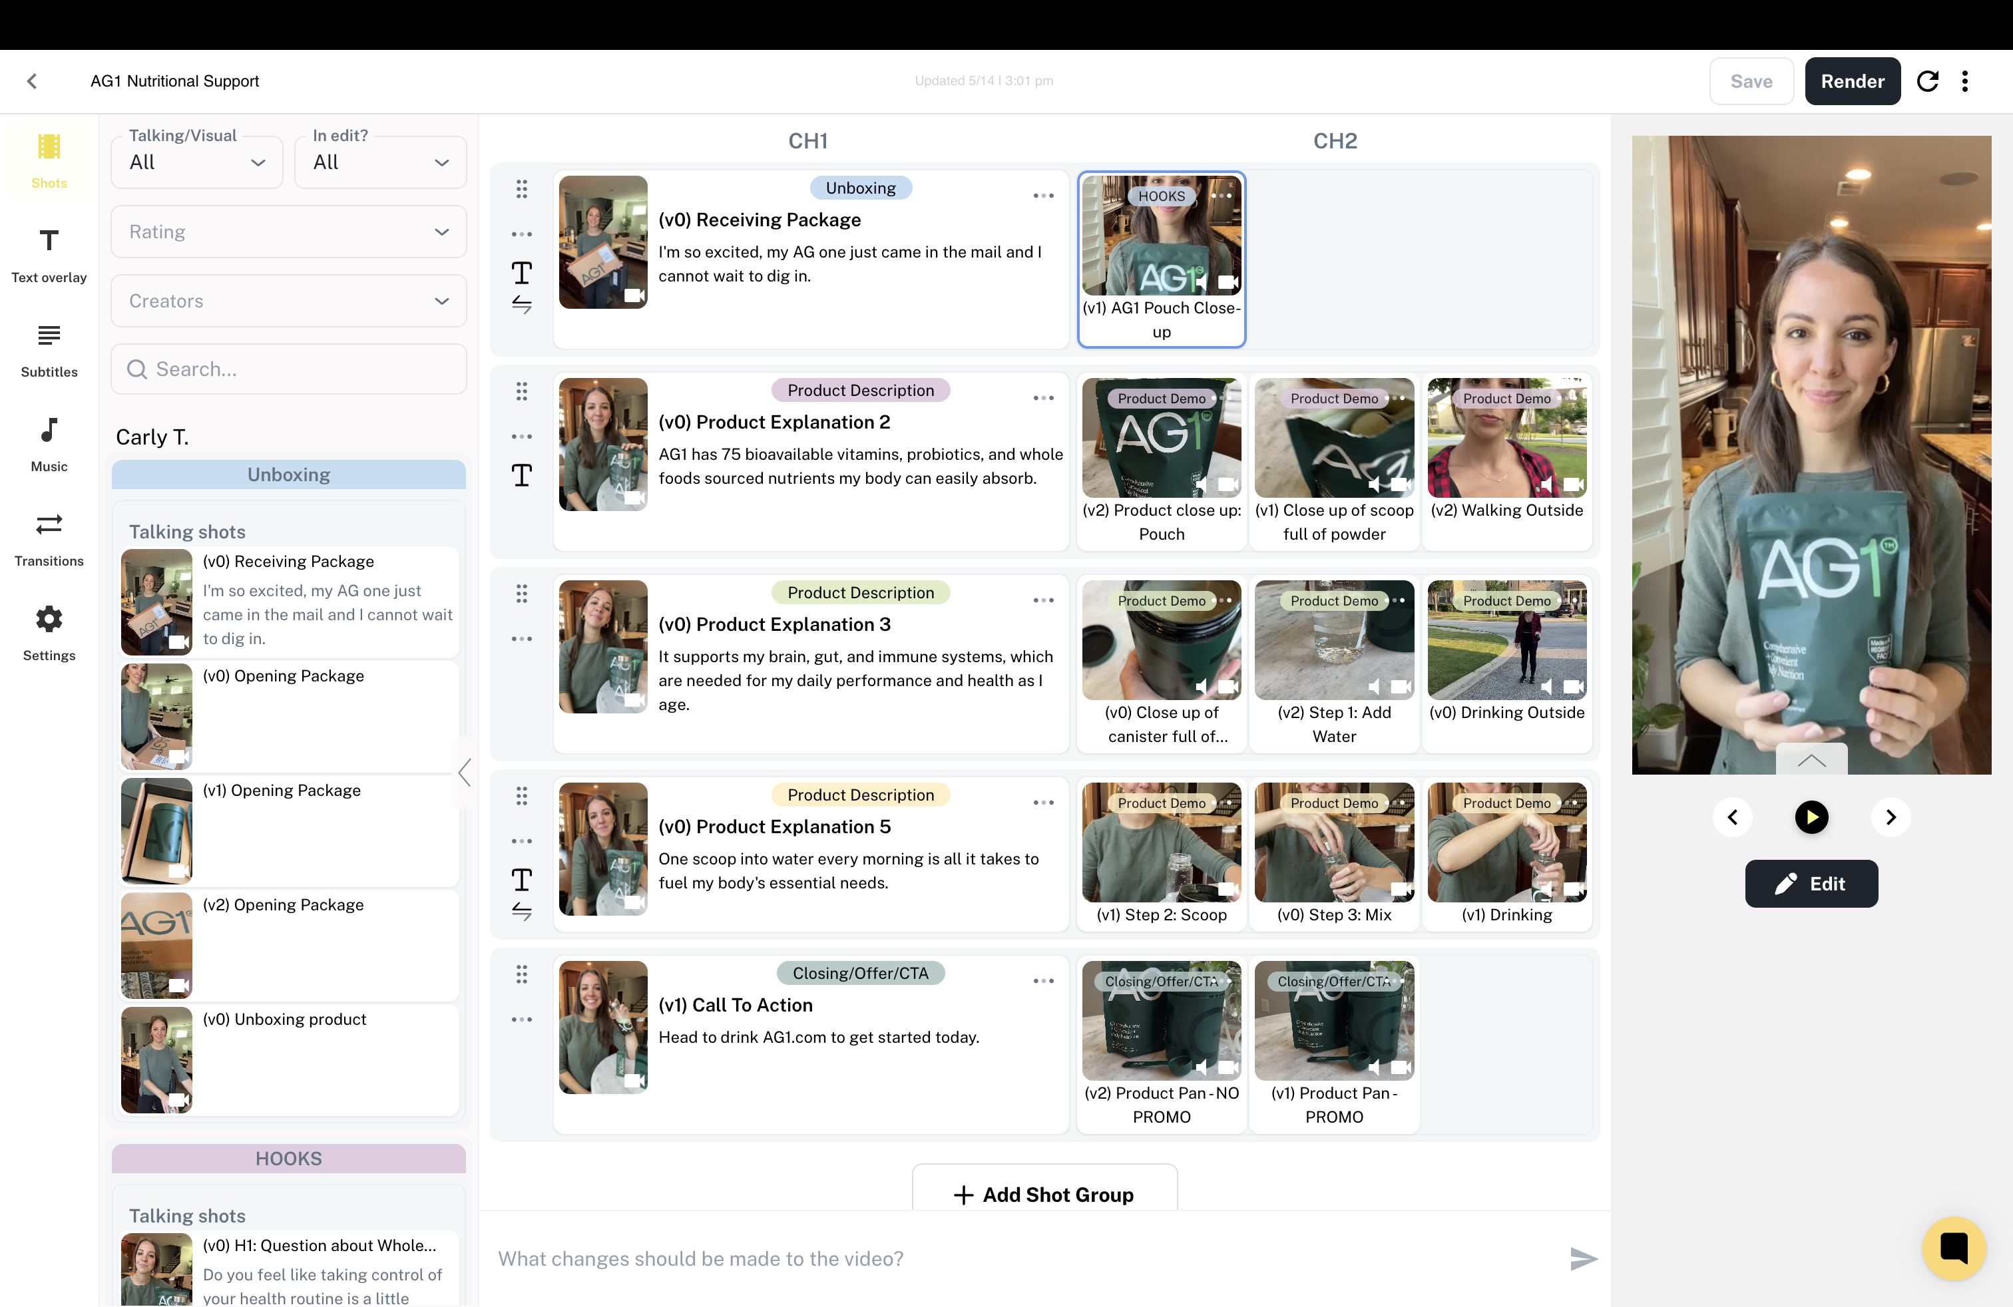
Task: Grab the drag handle of Product Explanation 3 row
Action: [522, 594]
